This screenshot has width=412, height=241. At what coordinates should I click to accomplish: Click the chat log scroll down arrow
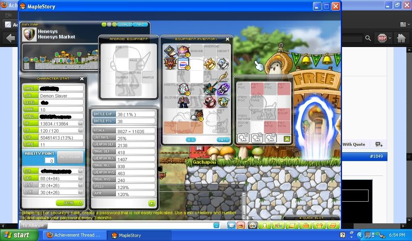pos(243,217)
